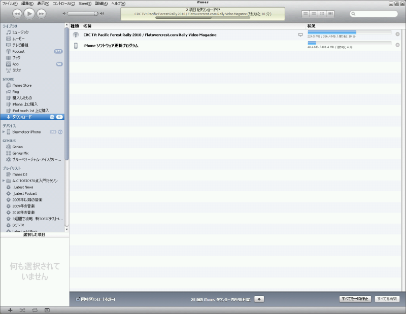Click the Previous track button
The image size is (406, 314).
click(17, 14)
